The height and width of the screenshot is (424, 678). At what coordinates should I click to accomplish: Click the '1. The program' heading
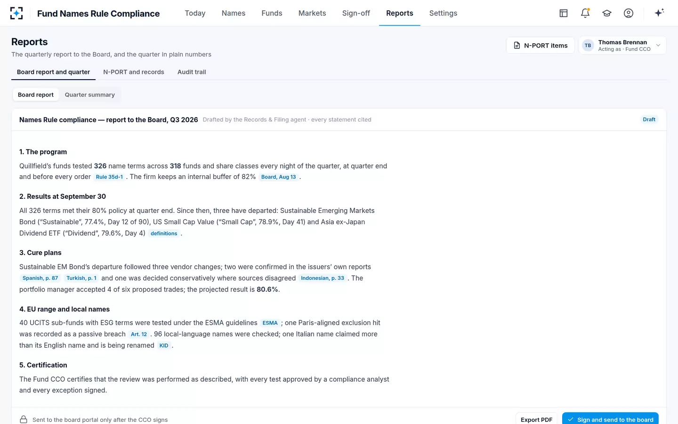click(x=43, y=152)
